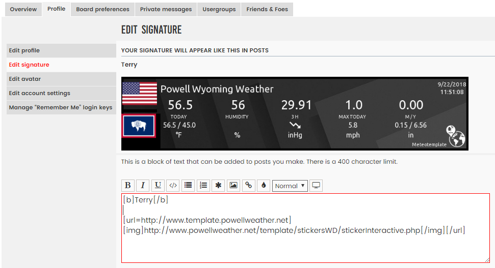The image size is (495, 268).
Task: Click the monitor icon in editor toolbar
Action: pyautogui.click(x=317, y=186)
